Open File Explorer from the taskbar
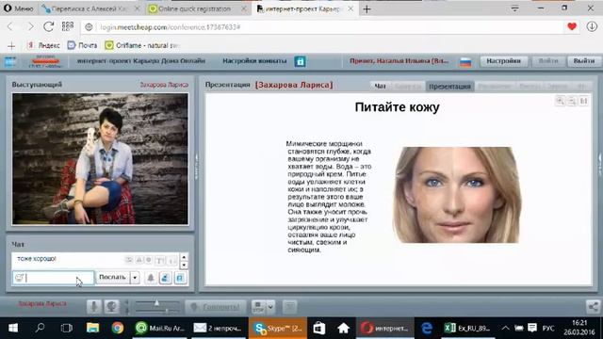This screenshot has width=603, height=339. point(92,328)
